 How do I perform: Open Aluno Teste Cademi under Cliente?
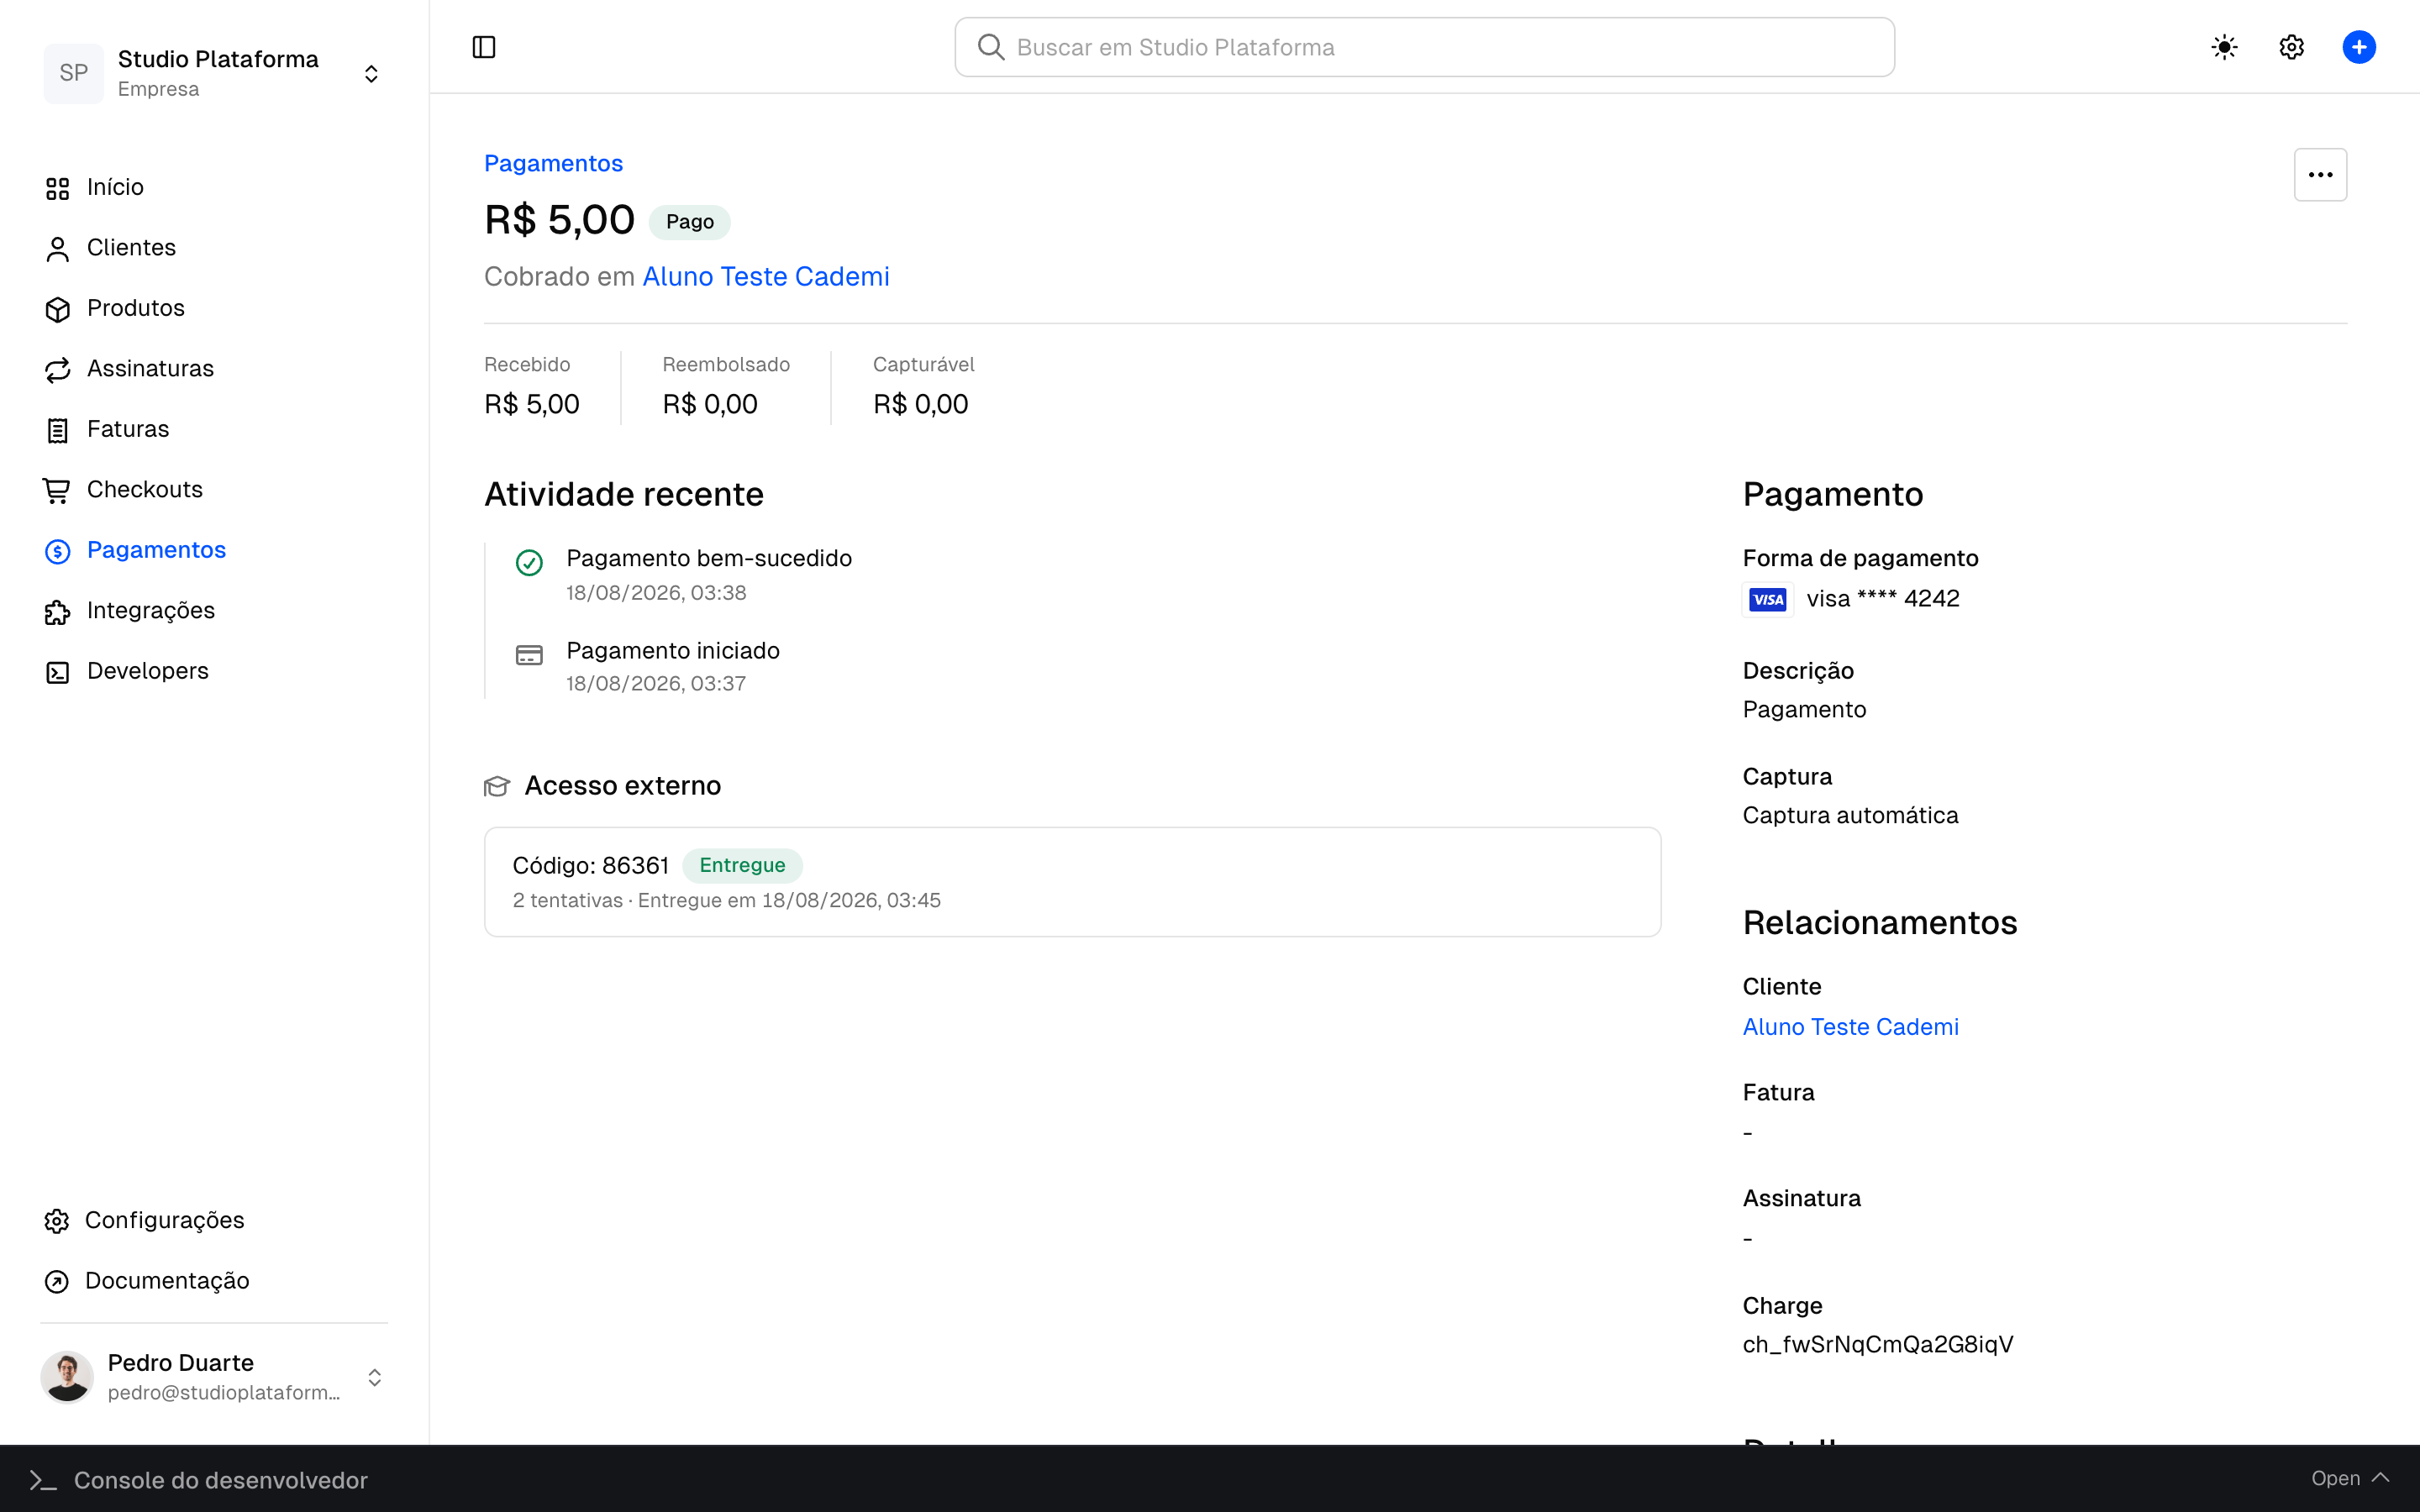pos(1850,1027)
